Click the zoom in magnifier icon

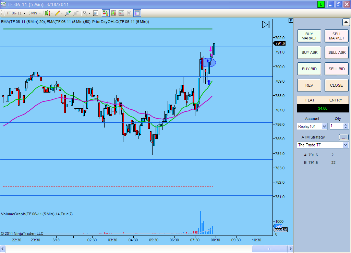click(68, 13)
